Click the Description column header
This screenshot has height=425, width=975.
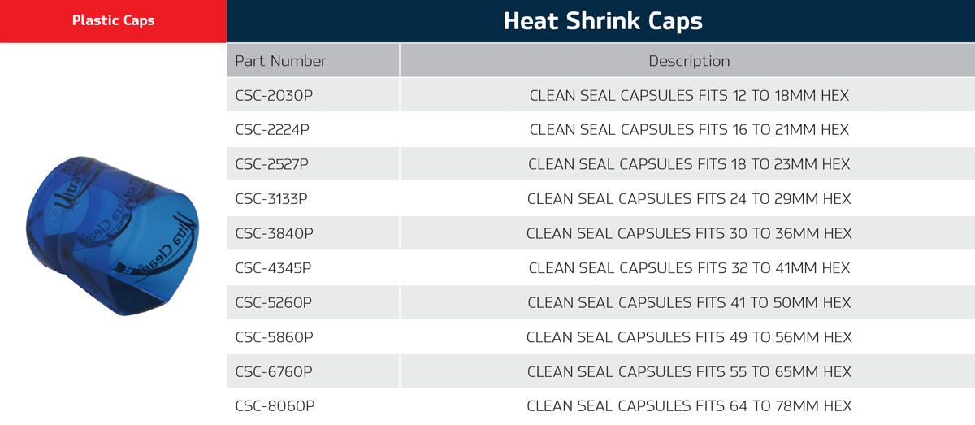click(x=688, y=61)
